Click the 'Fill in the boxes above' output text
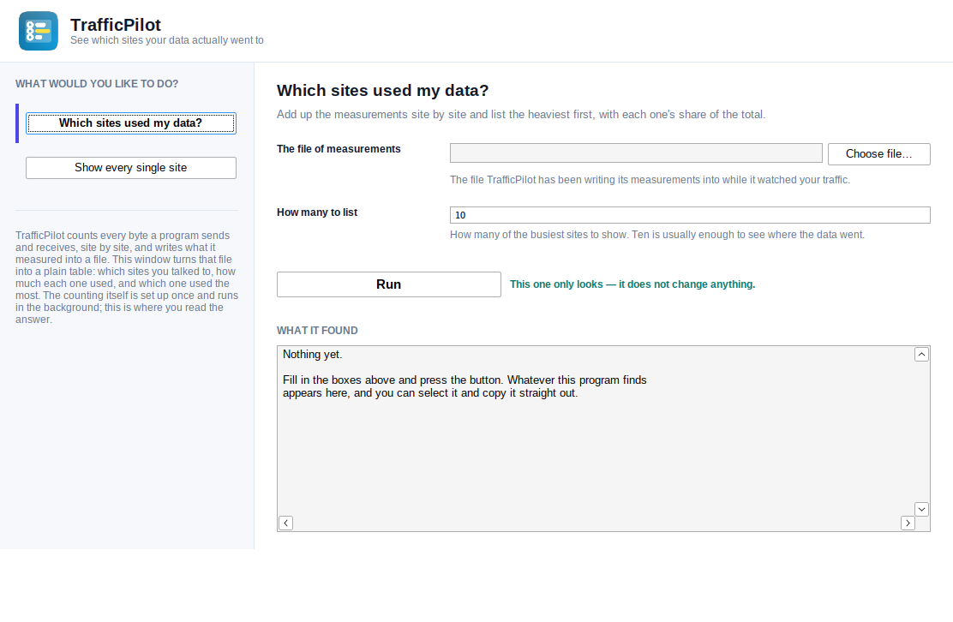 [x=465, y=386]
